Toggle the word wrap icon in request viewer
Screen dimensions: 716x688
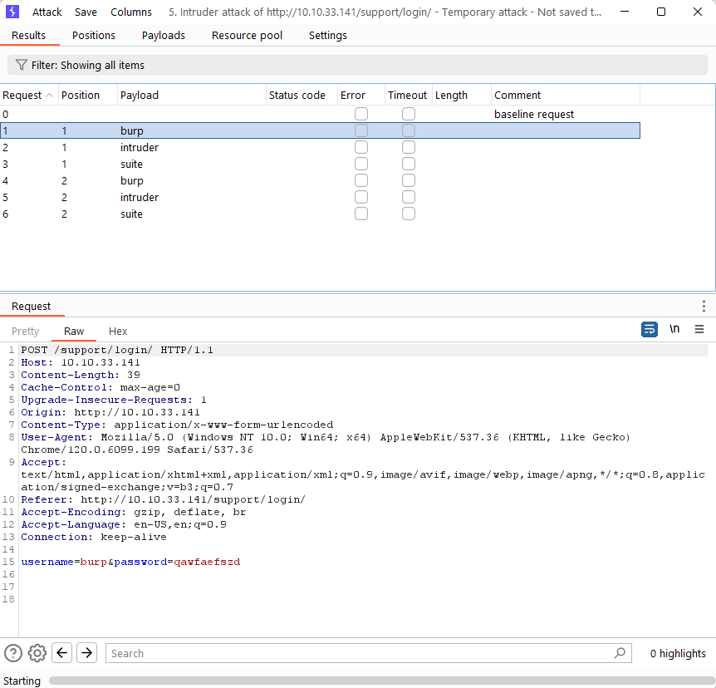pyautogui.click(x=649, y=329)
